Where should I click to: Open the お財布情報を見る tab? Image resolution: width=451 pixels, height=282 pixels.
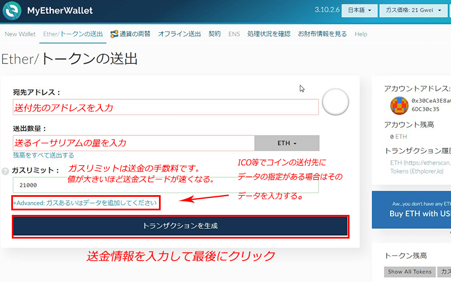[x=322, y=34]
